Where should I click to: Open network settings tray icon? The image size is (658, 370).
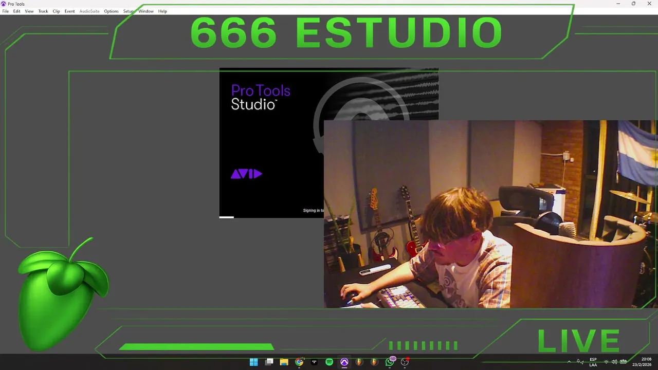606,362
